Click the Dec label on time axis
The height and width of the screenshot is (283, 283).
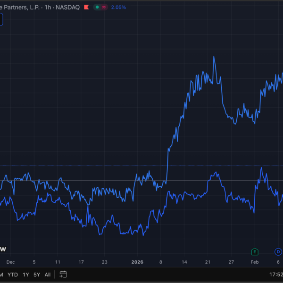11,262
